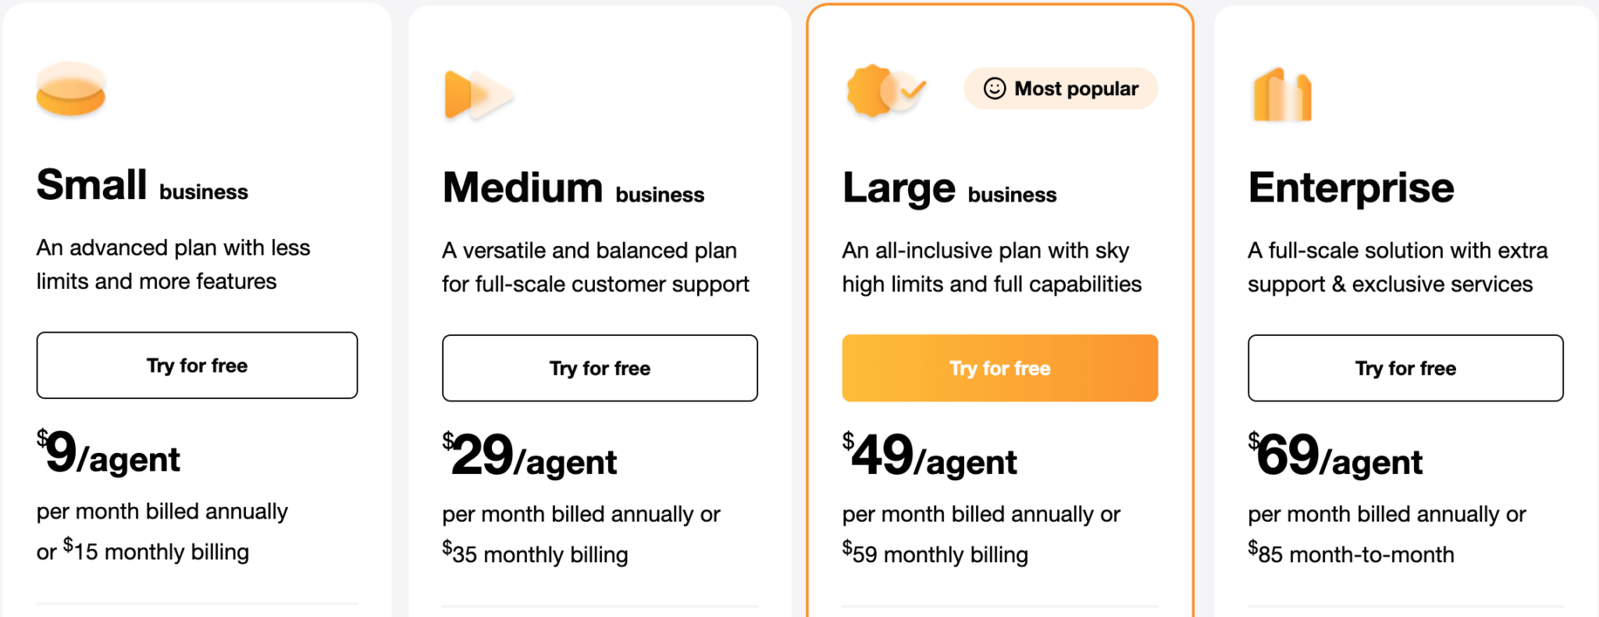Click the orange Try for free button
This screenshot has width=1599, height=617.
tap(999, 368)
